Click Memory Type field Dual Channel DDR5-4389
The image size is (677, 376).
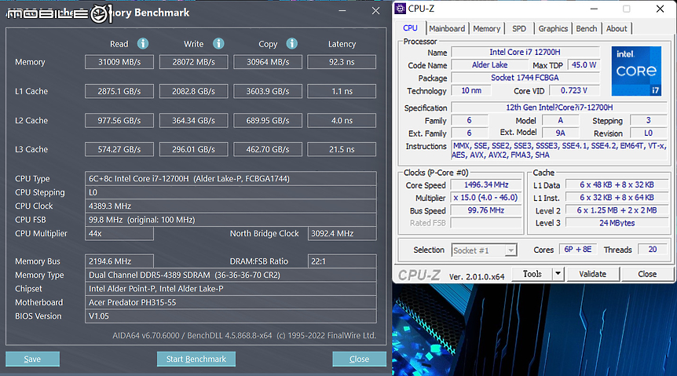tap(231, 275)
